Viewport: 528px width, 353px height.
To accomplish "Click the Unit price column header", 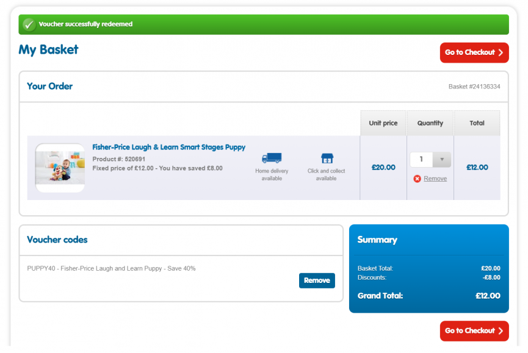I will (x=383, y=123).
